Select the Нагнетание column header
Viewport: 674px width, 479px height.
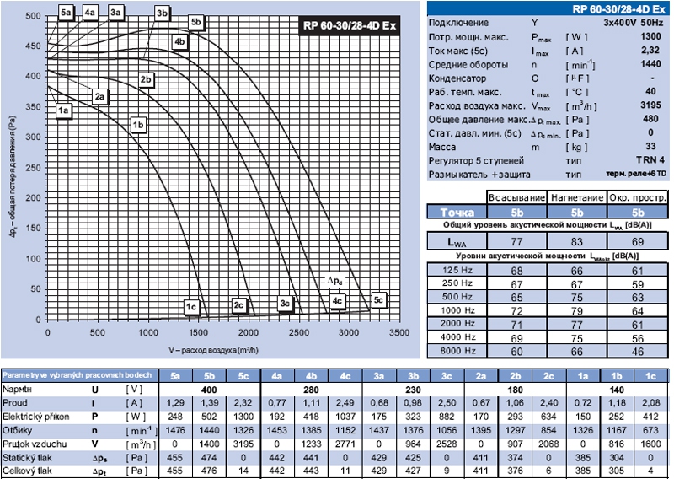[577, 196]
